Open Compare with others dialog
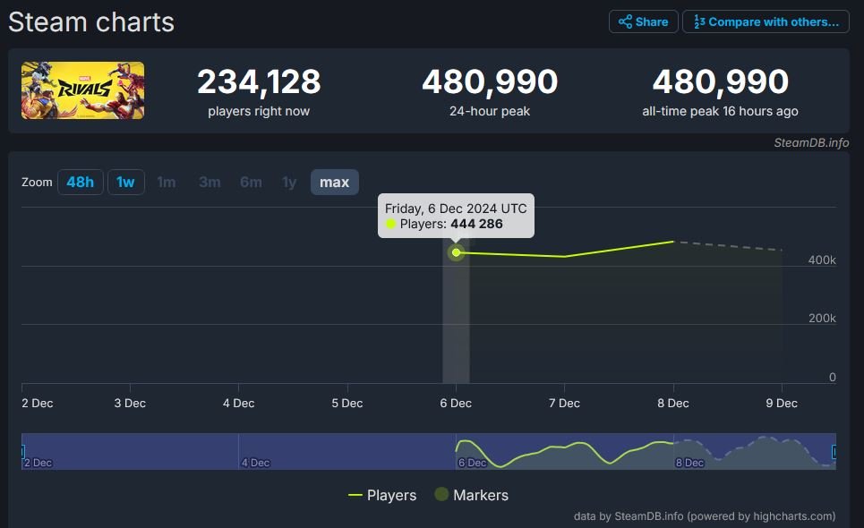 [766, 22]
